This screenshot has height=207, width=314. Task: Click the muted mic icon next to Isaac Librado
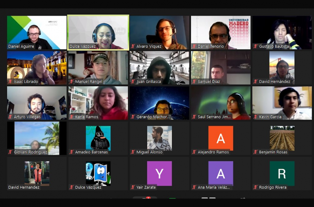pyautogui.click(x=10, y=82)
